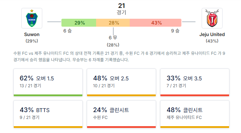
Task: Click the 7 / 21 경기 subtext
Action: tap(176, 85)
